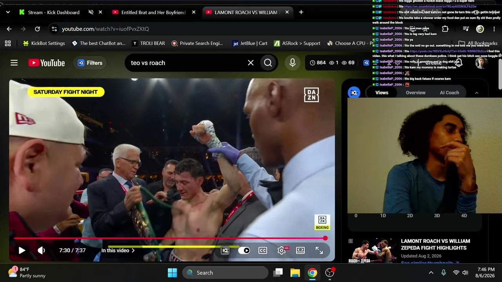Image resolution: width=502 pixels, height=282 pixels.
Task: Switch to the 'Stream - Kick Dashboard' tab
Action: point(54,12)
